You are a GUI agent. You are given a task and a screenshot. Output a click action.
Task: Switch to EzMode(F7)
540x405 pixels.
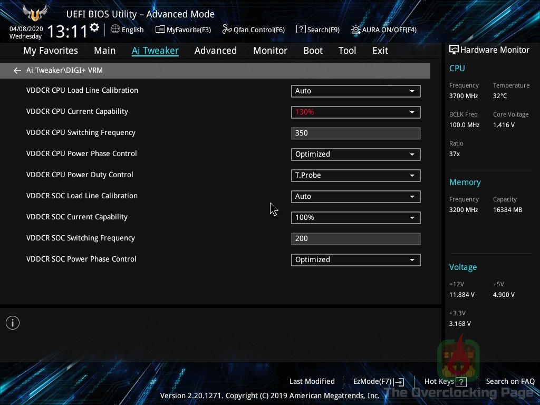(378, 382)
